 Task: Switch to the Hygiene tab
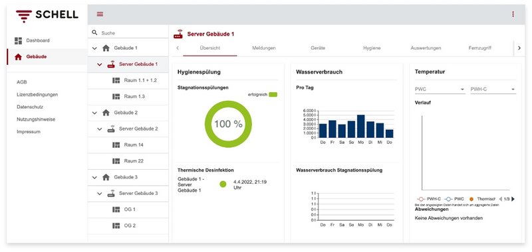[372, 48]
